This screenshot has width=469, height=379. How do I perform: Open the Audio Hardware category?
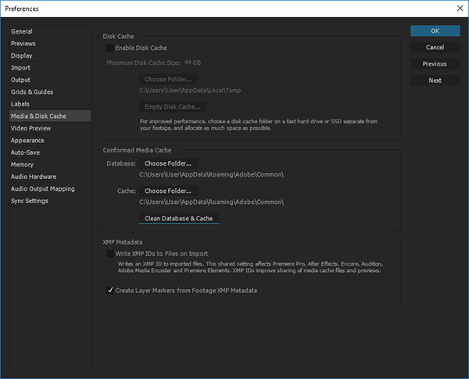pyautogui.click(x=34, y=177)
